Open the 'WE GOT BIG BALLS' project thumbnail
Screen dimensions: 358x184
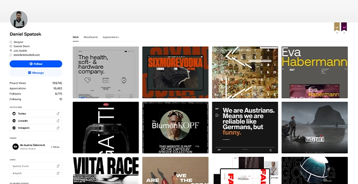point(315,170)
